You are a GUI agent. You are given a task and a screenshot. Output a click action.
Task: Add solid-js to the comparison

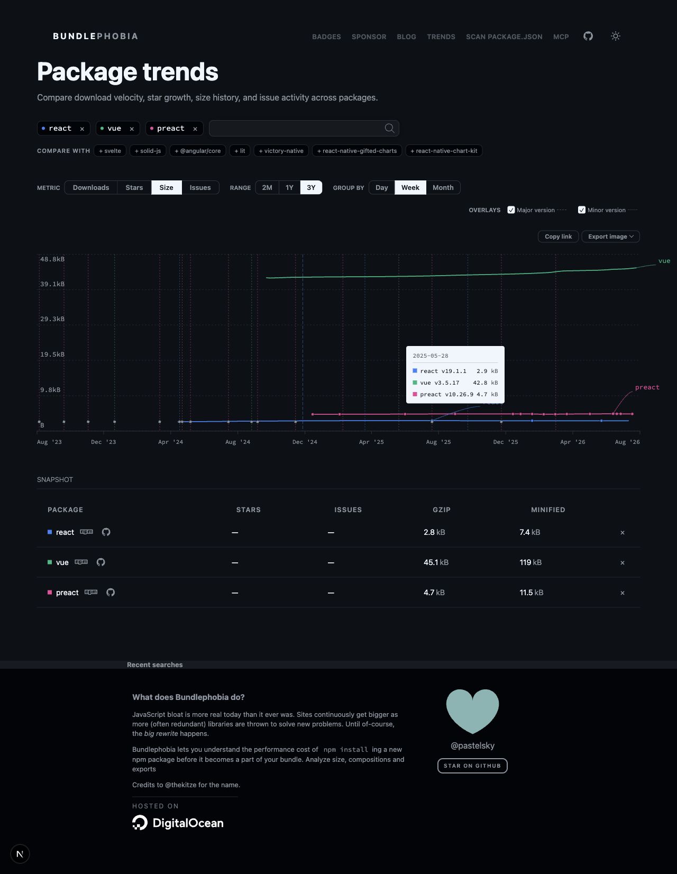[x=148, y=151]
